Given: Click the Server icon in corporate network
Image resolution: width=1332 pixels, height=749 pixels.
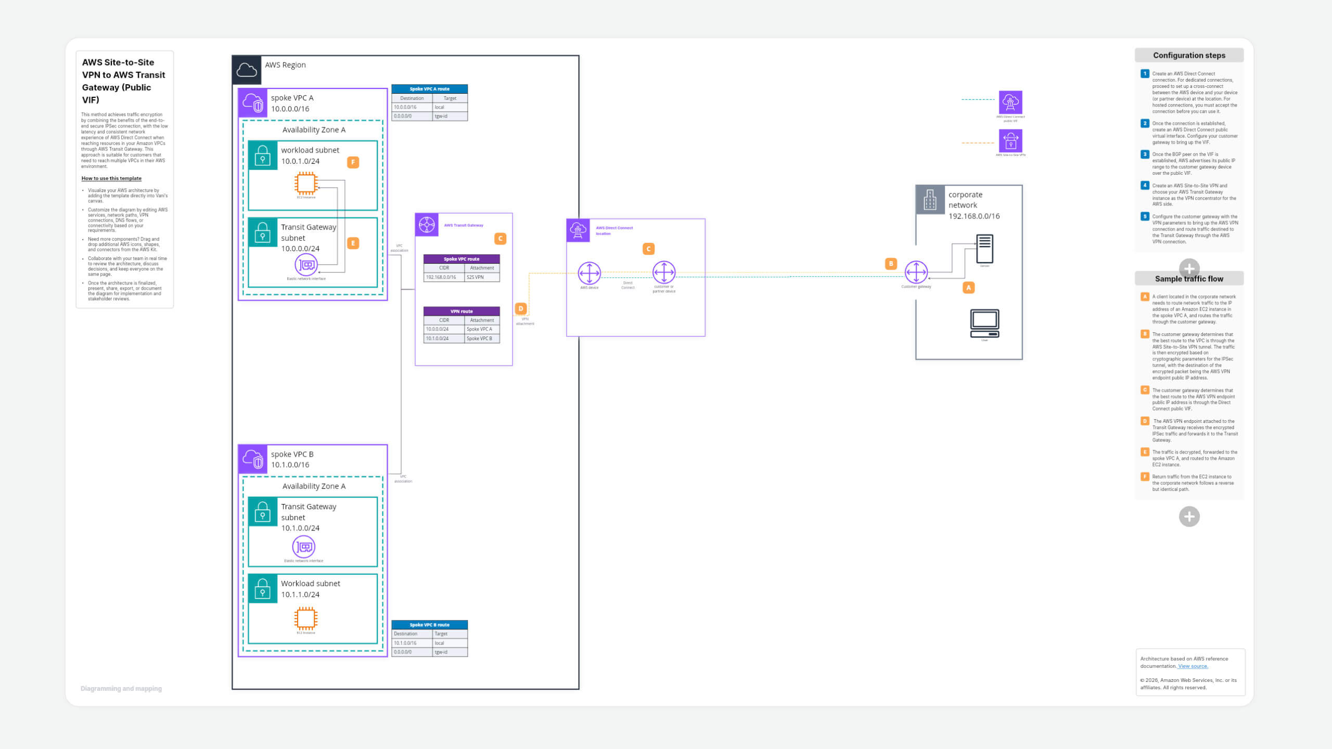Looking at the screenshot, I should (x=985, y=249).
